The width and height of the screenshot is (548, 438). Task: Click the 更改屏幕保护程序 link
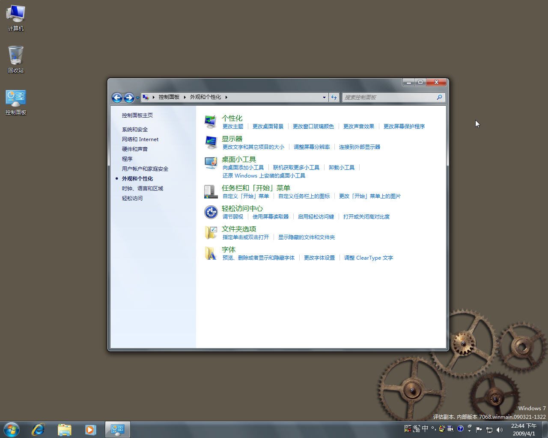(x=404, y=127)
